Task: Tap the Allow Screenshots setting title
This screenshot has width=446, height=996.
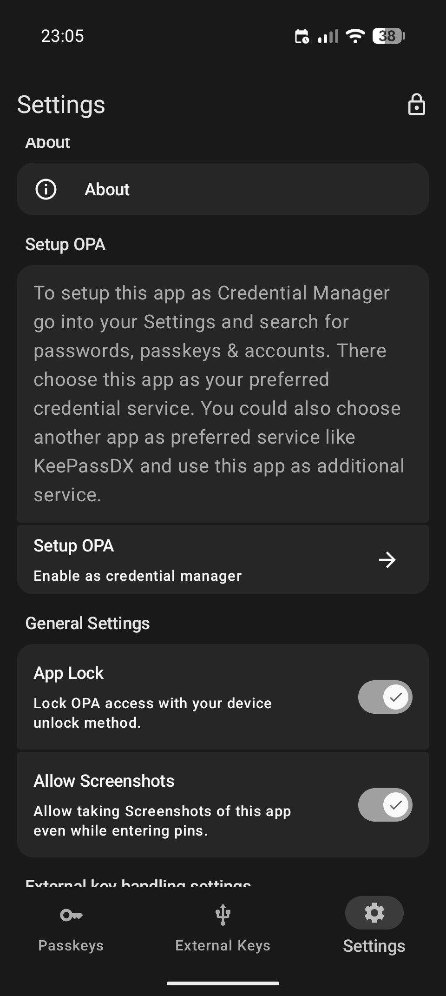Action: pyautogui.click(x=104, y=781)
